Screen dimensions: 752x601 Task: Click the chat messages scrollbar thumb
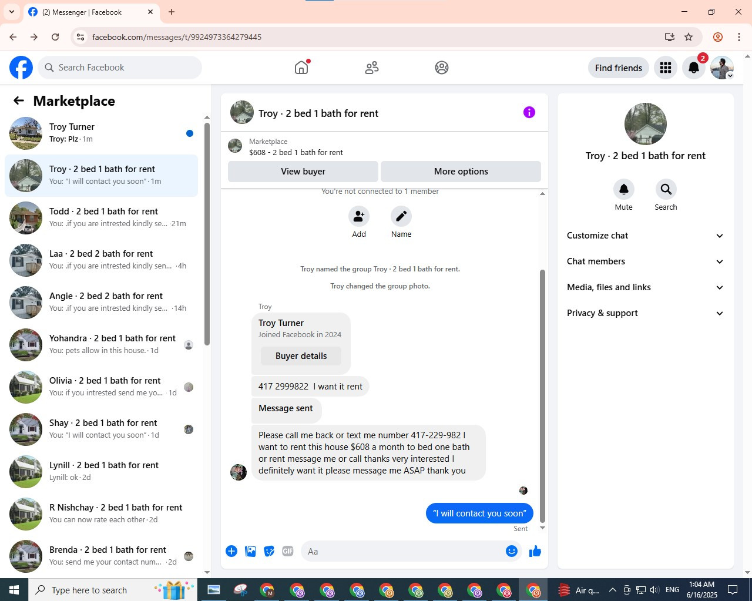pyautogui.click(x=542, y=396)
